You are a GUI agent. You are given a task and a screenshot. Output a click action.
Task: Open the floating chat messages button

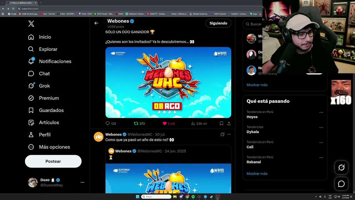tap(341, 184)
